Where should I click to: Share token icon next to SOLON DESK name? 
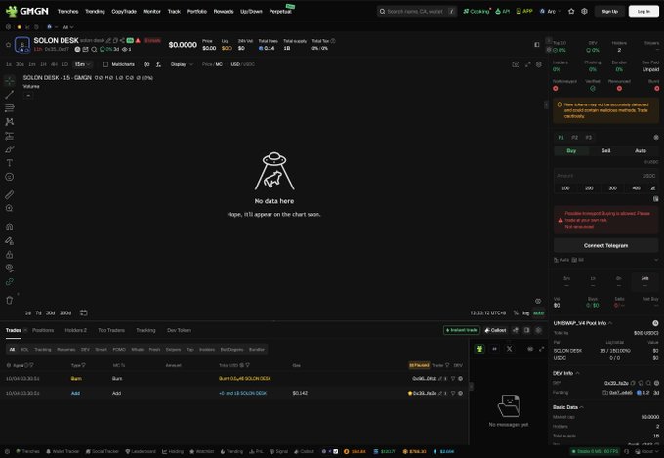click(122, 41)
